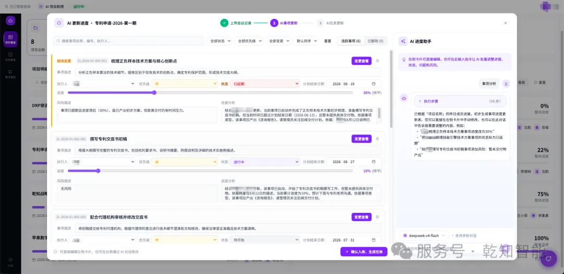Click 风险描述 textbox containing 事项已超期且进度滞后
This screenshot has width=564, height=274.
coord(137,115)
